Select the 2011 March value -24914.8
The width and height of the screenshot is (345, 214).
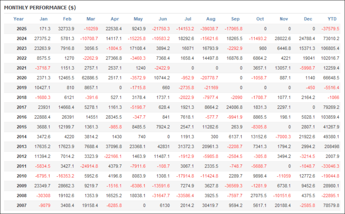[x=89, y=166]
